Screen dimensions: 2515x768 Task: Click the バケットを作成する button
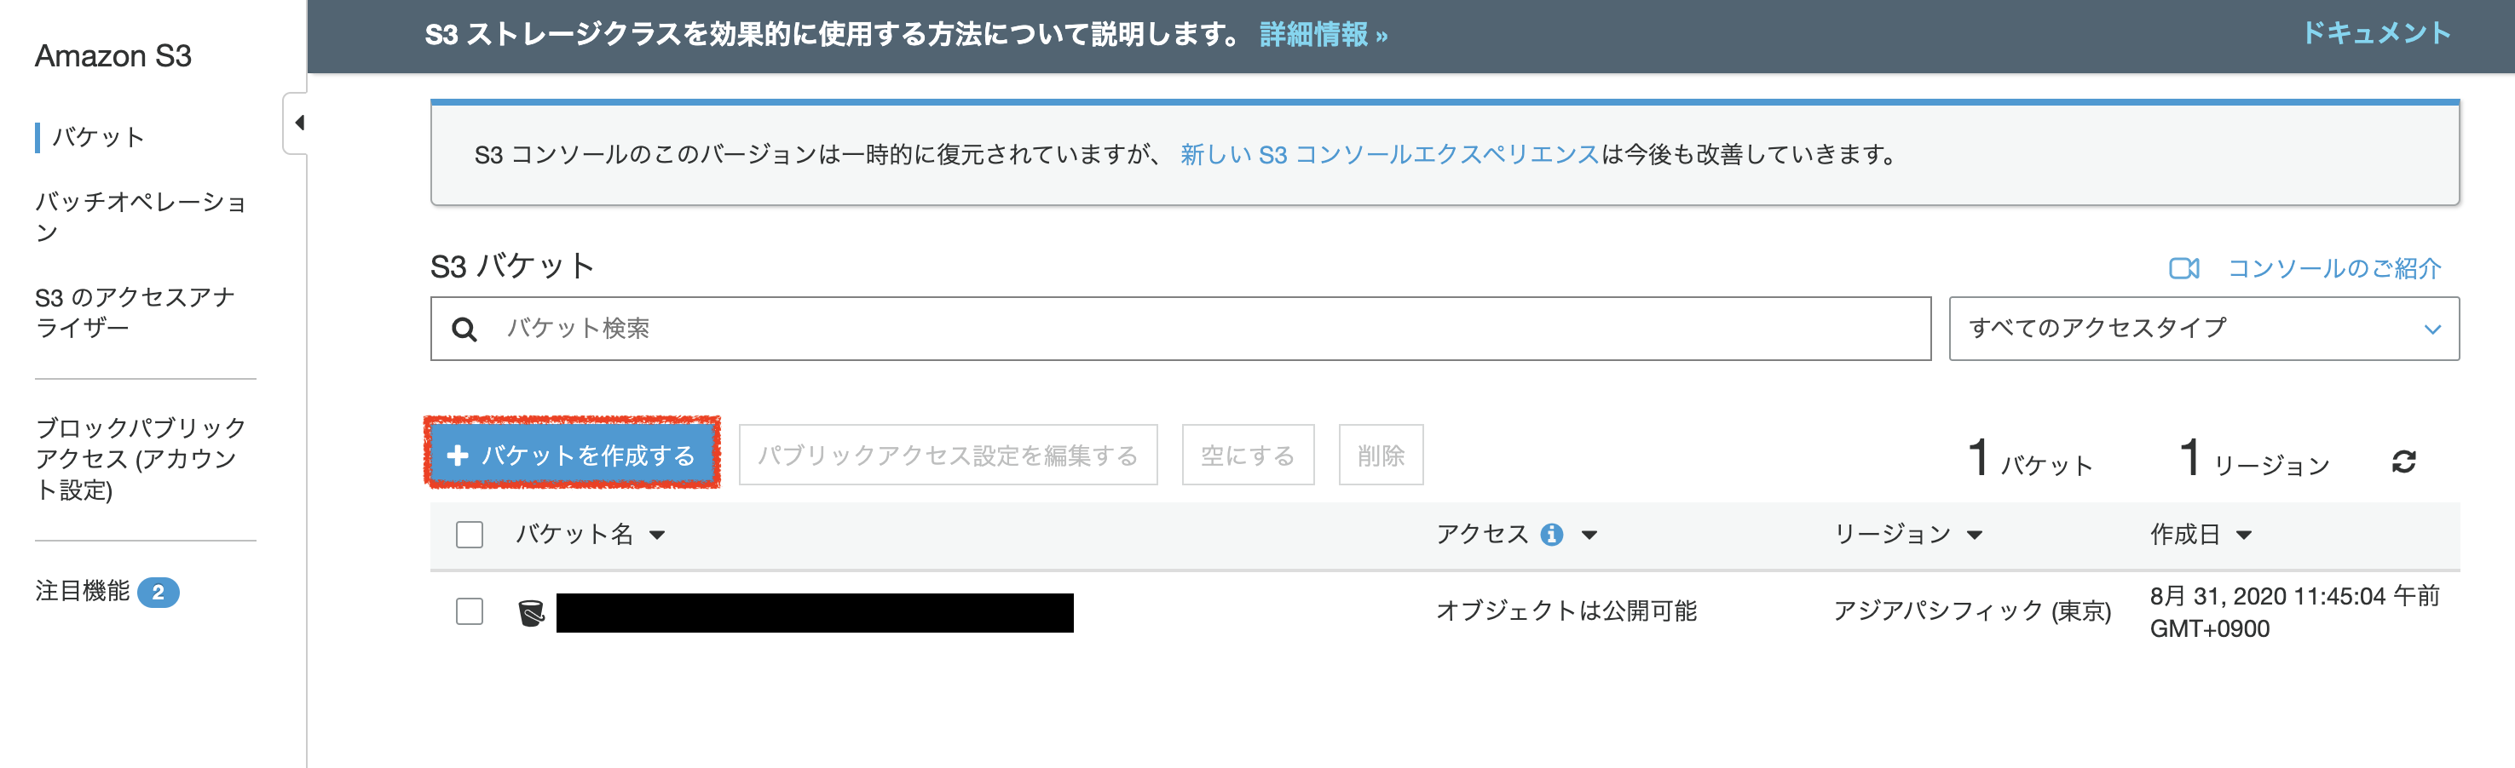[572, 455]
